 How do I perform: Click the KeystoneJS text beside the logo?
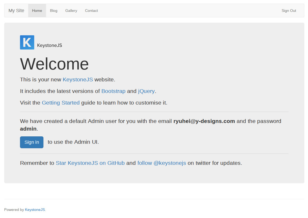[x=49, y=45]
